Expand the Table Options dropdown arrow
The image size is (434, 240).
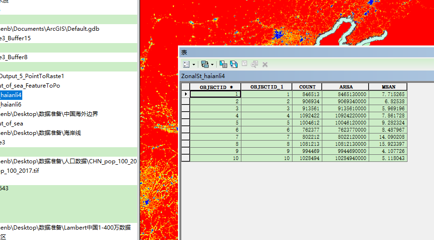pos(194,64)
